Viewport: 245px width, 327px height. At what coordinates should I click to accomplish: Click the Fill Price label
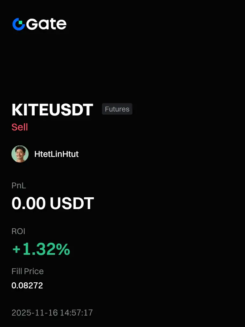coord(27,271)
